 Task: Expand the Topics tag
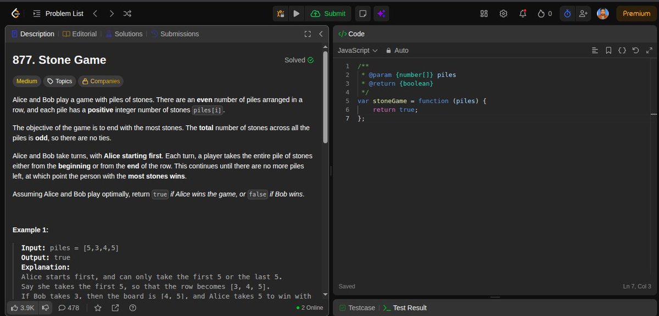(x=59, y=81)
